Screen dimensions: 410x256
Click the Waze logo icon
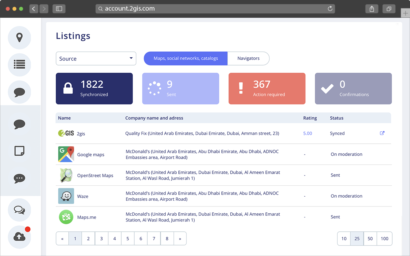coord(66,196)
